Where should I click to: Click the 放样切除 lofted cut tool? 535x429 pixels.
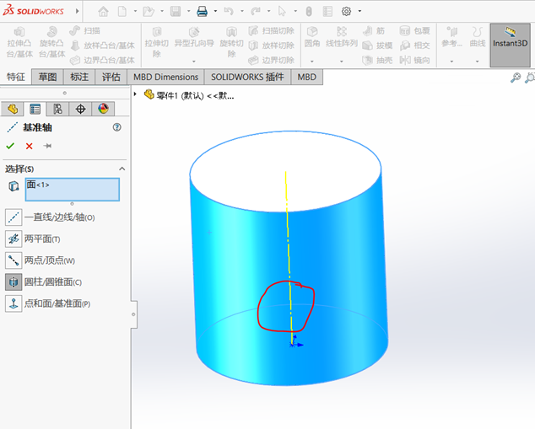click(x=271, y=46)
